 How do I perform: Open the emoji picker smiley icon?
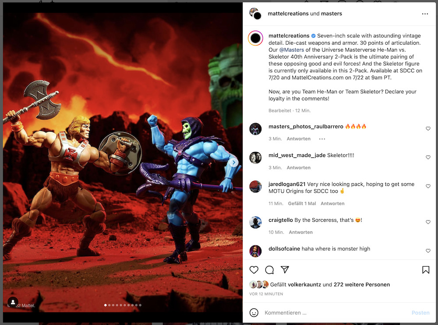[x=254, y=313]
